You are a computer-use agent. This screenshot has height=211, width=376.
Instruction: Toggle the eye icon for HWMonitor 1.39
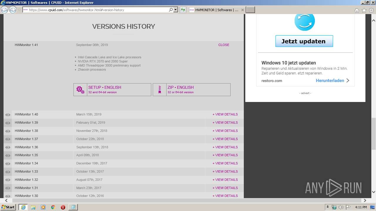pyautogui.click(x=8, y=123)
